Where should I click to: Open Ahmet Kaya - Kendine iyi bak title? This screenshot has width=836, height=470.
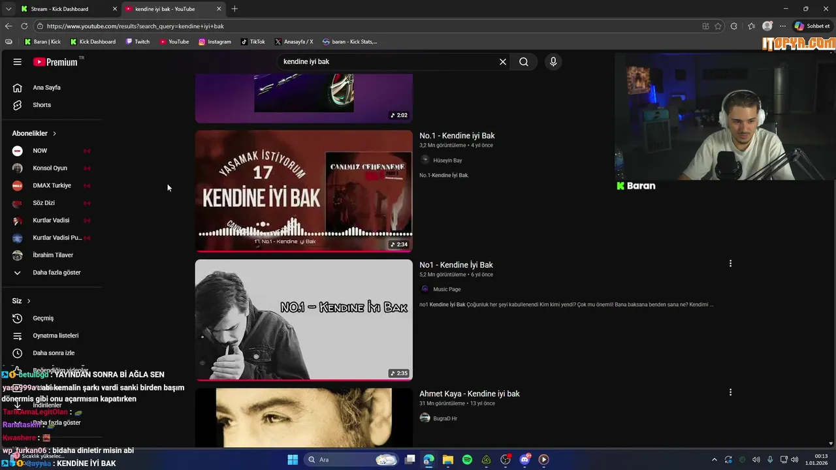470,394
